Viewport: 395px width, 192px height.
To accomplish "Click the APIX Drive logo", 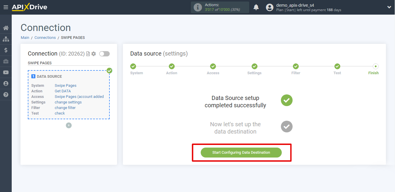I will (29, 7).
